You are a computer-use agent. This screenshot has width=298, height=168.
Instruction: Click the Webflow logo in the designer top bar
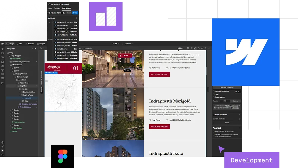(2, 44)
